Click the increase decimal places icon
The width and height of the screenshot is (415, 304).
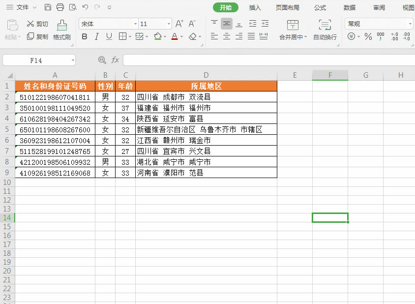point(394,36)
